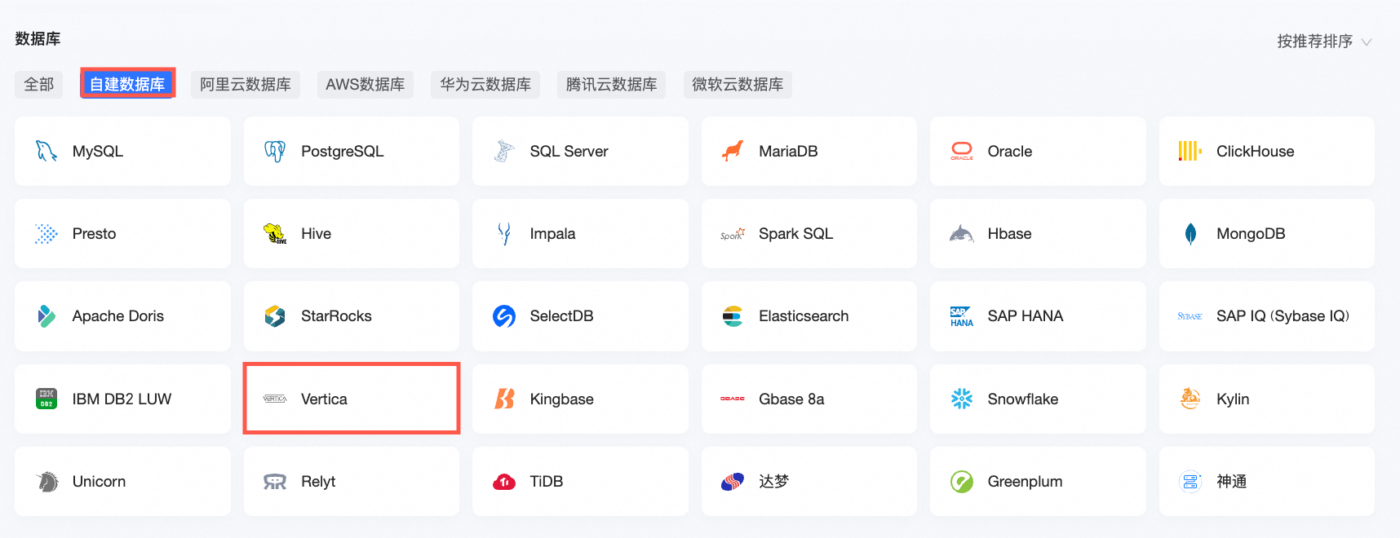This screenshot has width=1400, height=538.
Task: Click the TiDB red cloud icon
Action: pos(504,482)
